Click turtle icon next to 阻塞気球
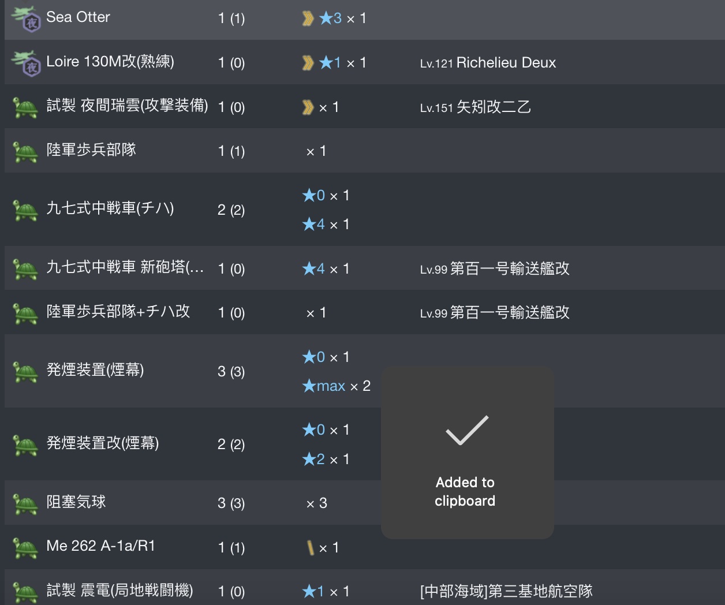The height and width of the screenshot is (605, 725). tap(25, 503)
